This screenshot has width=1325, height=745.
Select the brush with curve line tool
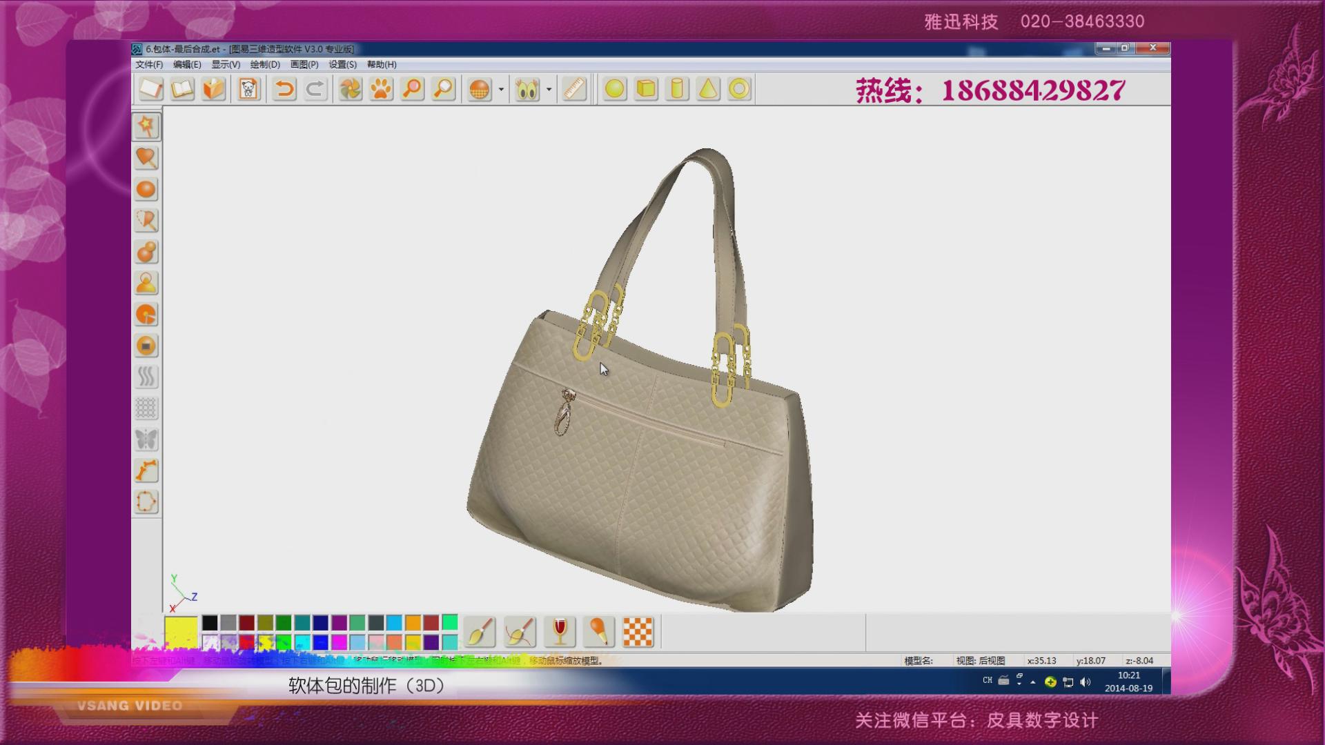pos(520,631)
